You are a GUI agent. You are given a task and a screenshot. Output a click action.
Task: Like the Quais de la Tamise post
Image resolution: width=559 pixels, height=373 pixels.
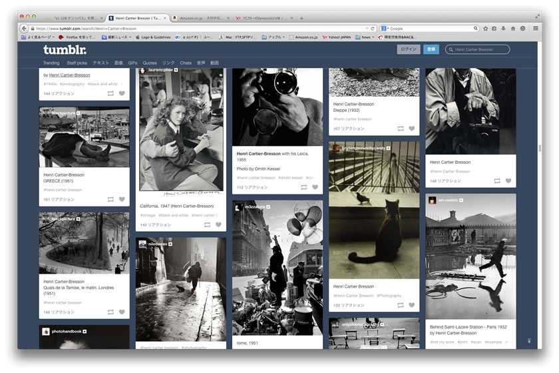(x=122, y=312)
